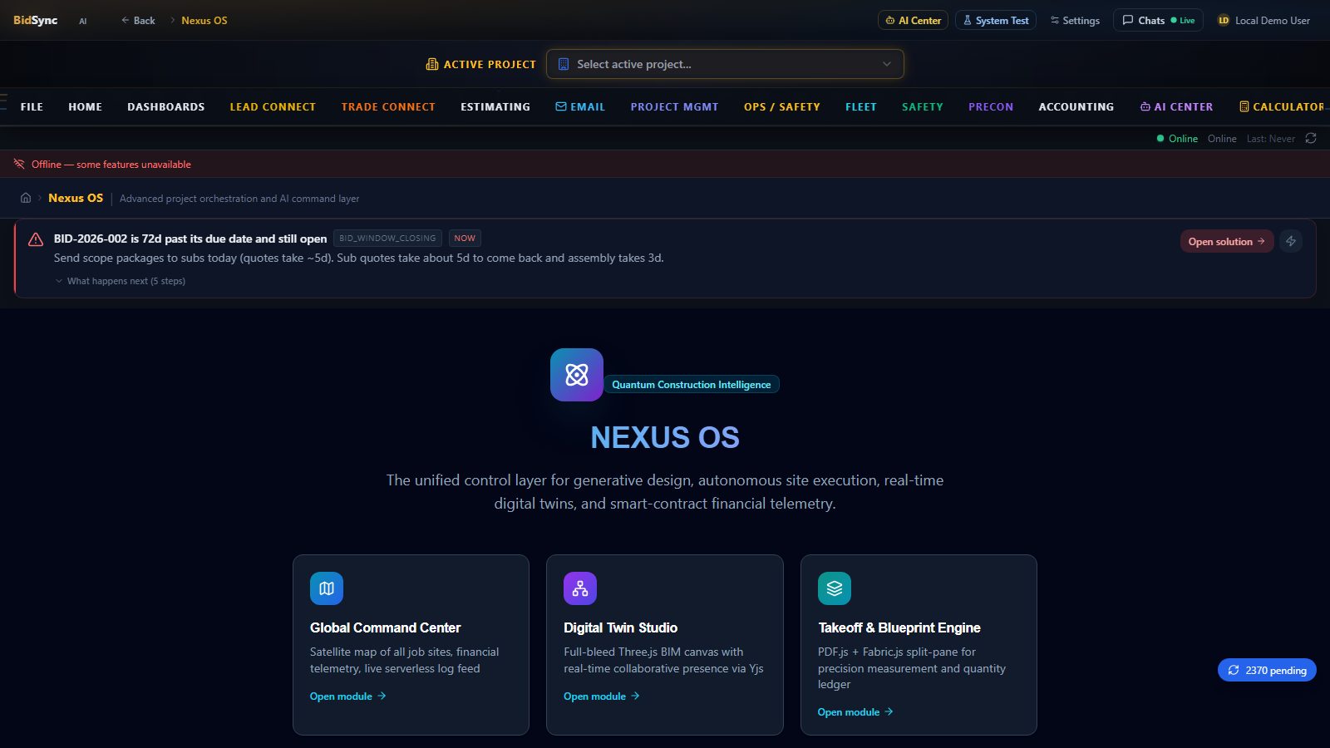Click the lightning bolt icon beside Open solution
Viewport: 1330px width, 748px height.
pyautogui.click(x=1291, y=241)
